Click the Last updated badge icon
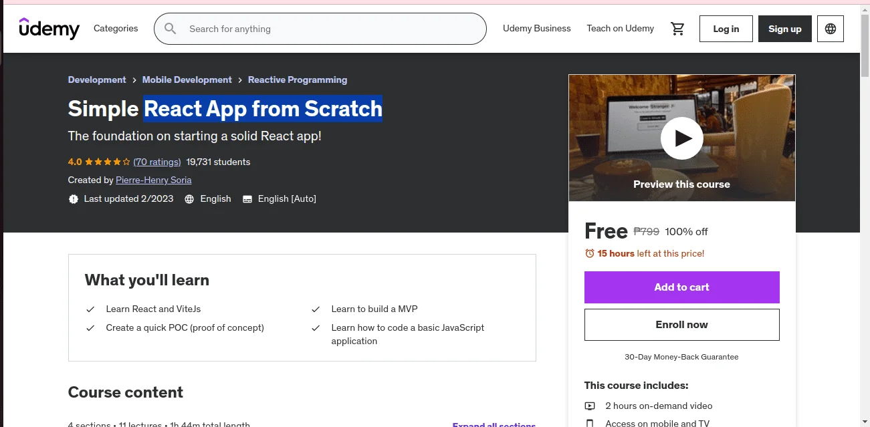 click(74, 199)
